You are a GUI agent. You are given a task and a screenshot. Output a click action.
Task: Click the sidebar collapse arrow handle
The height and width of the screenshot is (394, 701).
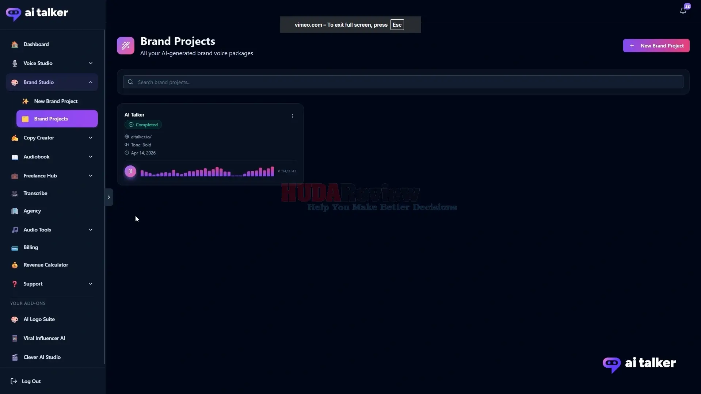[x=109, y=197]
